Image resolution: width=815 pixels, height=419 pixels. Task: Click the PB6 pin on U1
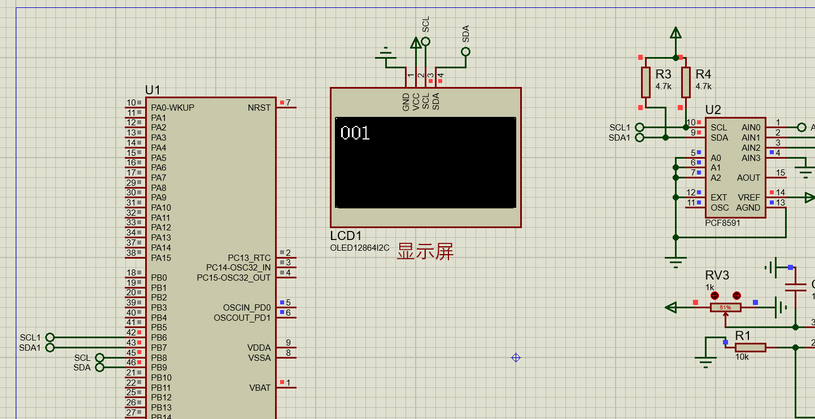click(159, 338)
